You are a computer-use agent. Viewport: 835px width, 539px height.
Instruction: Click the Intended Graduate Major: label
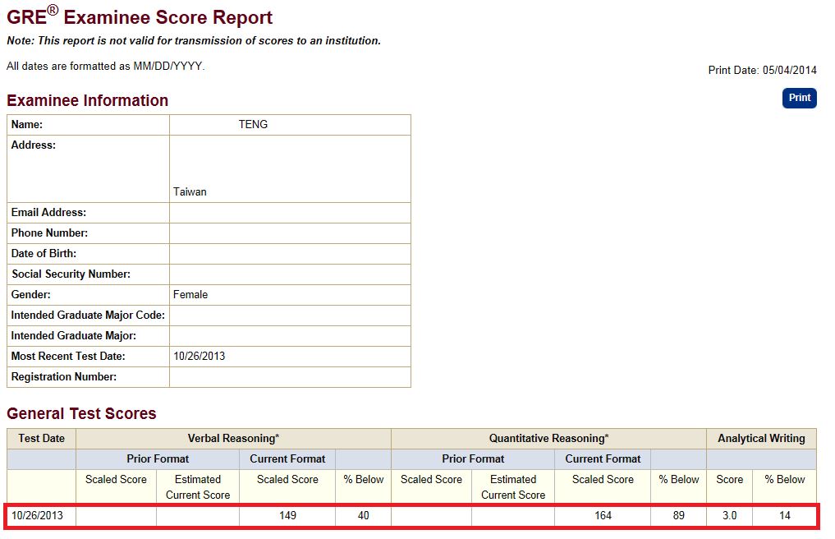pos(74,335)
